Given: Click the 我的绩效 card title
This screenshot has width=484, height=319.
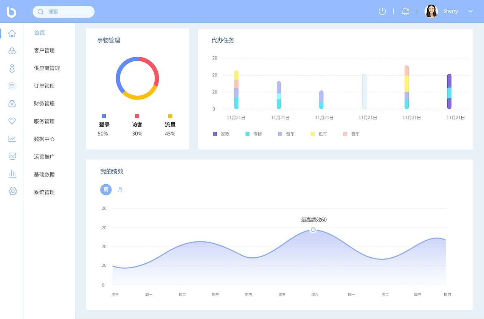Looking at the screenshot, I should click(112, 171).
